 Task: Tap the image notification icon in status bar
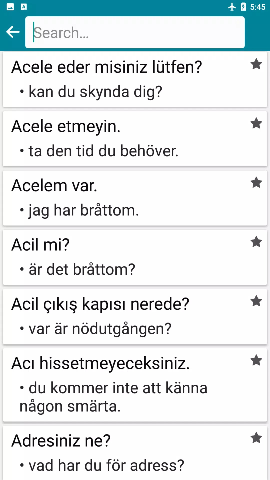[x=10, y=7]
